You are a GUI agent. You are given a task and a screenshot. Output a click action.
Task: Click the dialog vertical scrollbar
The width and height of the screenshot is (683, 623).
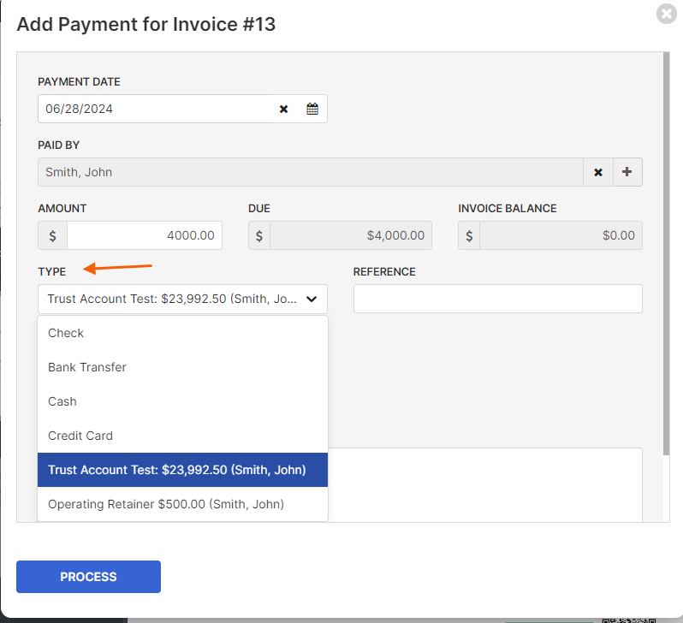666,253
